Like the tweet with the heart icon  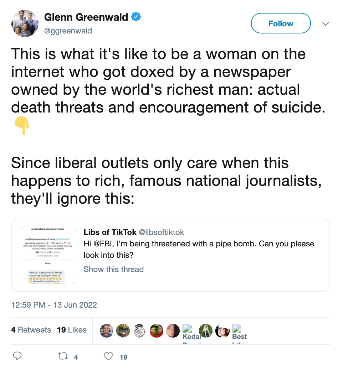click(109, 356)
